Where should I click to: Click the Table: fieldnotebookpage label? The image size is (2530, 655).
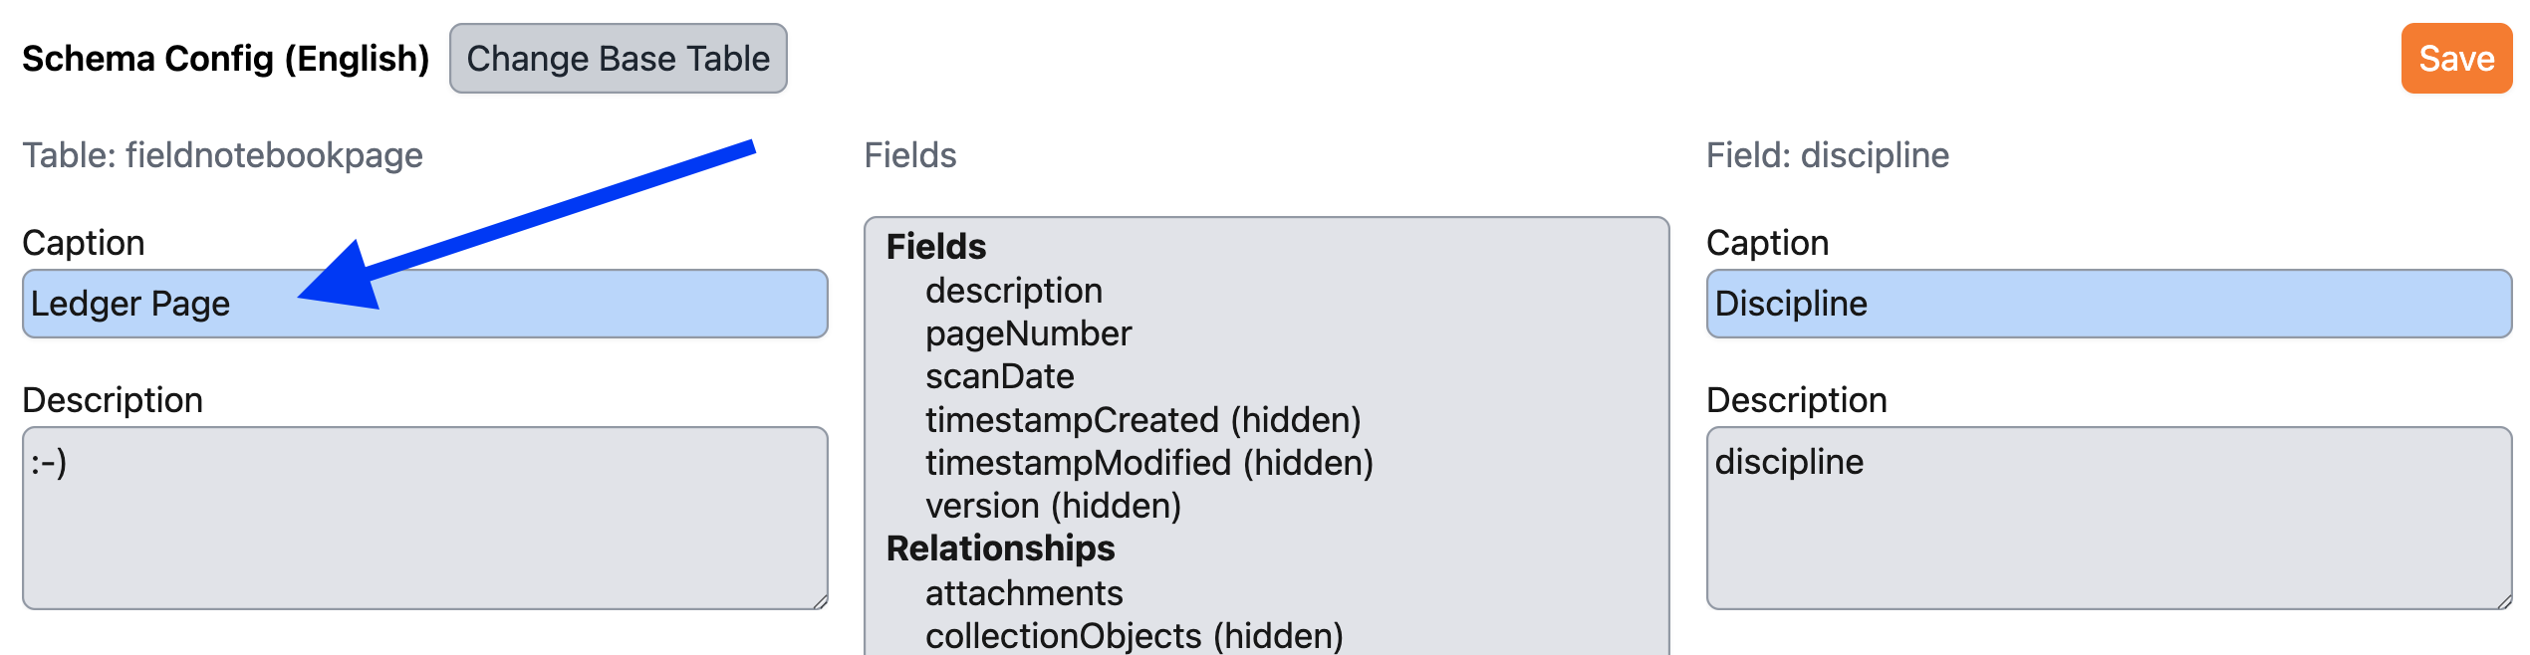click(223, 155)
